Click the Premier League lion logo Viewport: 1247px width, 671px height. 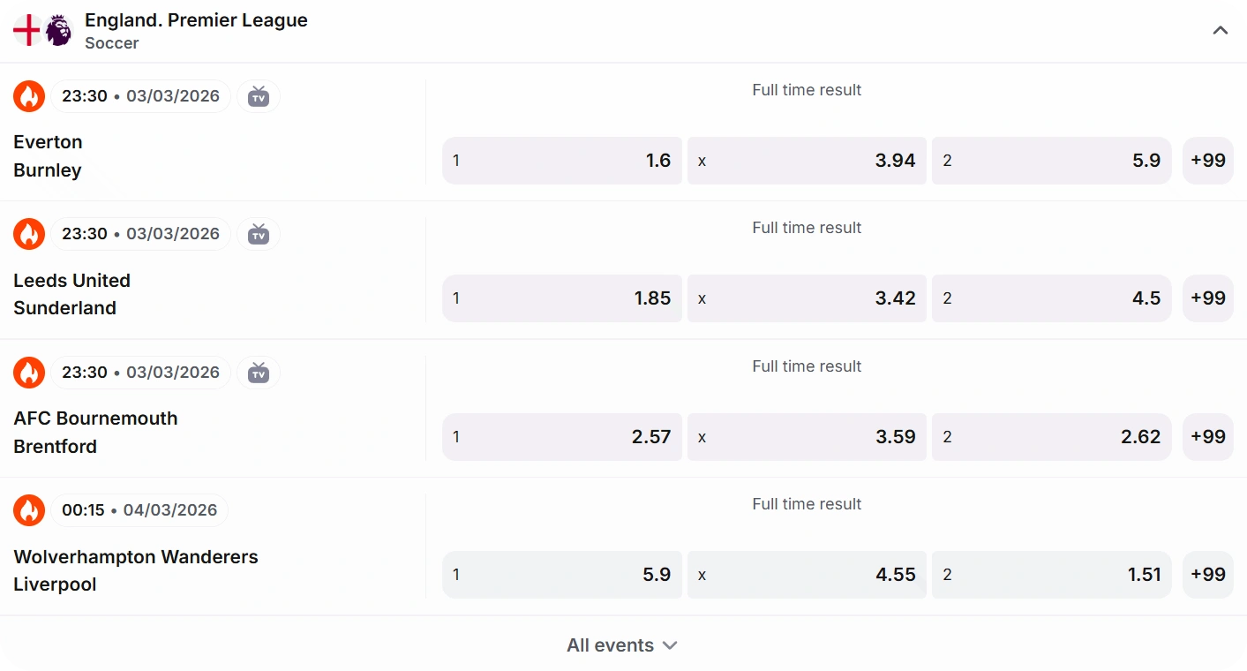[x=59, y=30]
